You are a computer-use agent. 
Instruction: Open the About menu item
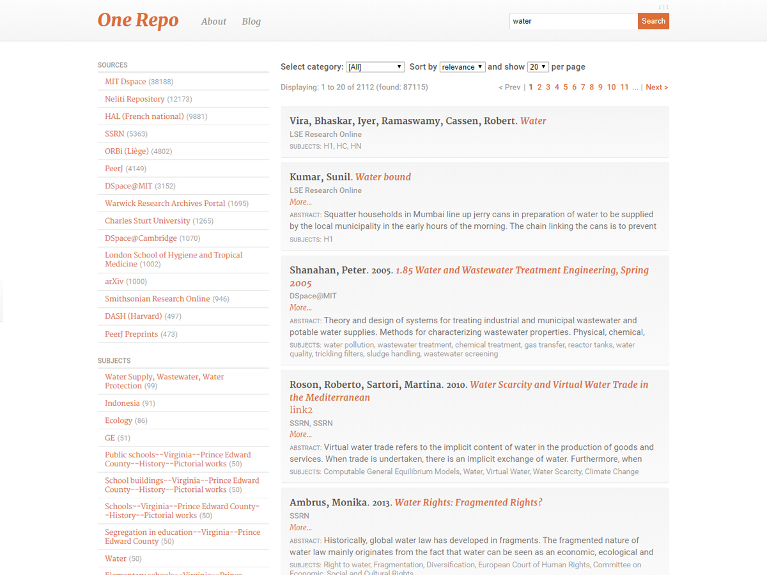[x=213, y=22]
